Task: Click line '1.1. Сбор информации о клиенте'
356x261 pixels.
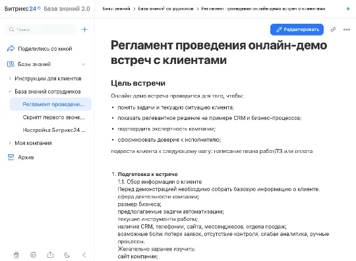Action: coord(160,182)
